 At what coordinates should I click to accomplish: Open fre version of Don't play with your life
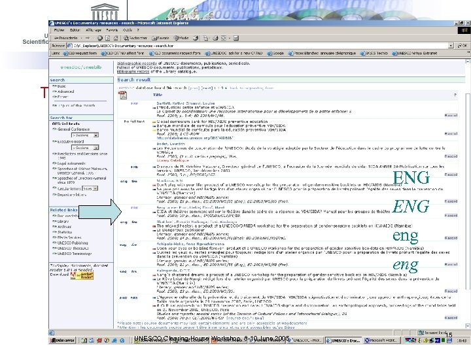[x=134, y=181]
